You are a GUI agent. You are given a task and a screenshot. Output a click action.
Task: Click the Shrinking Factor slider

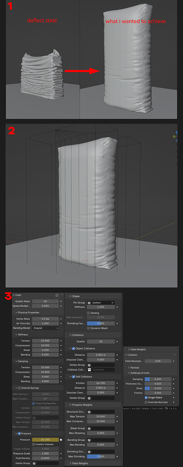(x=101, y=324)
